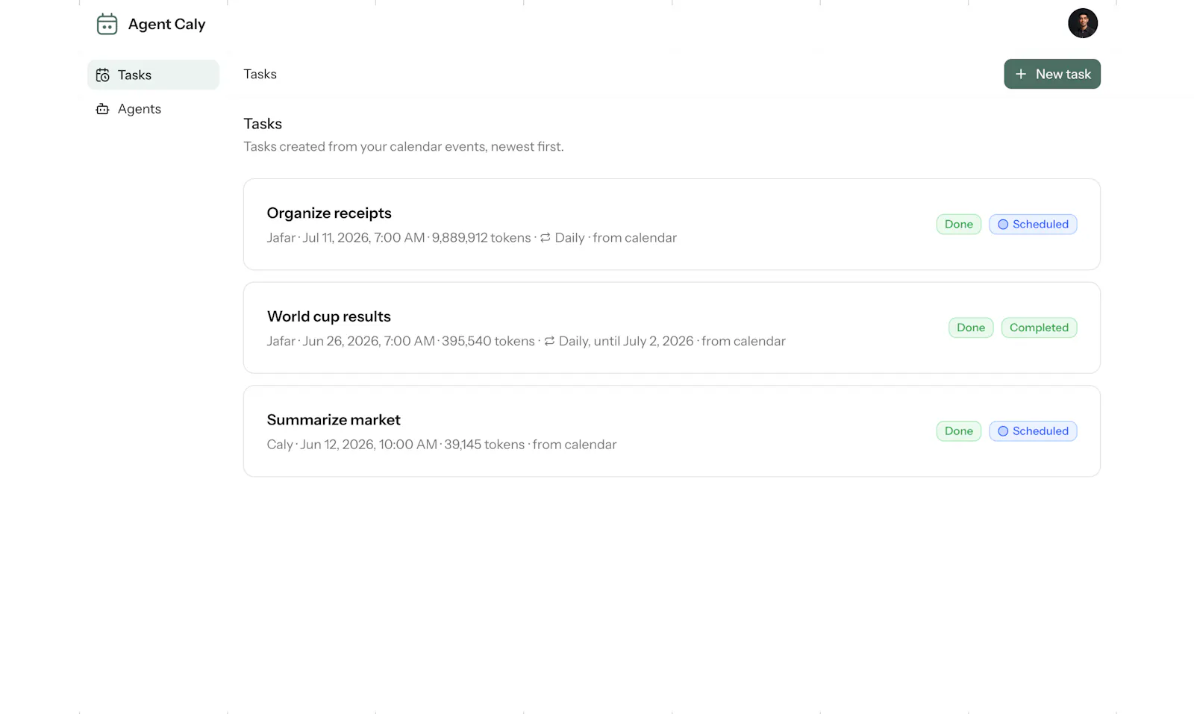The height and width of the screenshot is (714, 1194).
Task: Click the circle icon in Organize receipts Scheduled badge
Action: click(1003, 225)
